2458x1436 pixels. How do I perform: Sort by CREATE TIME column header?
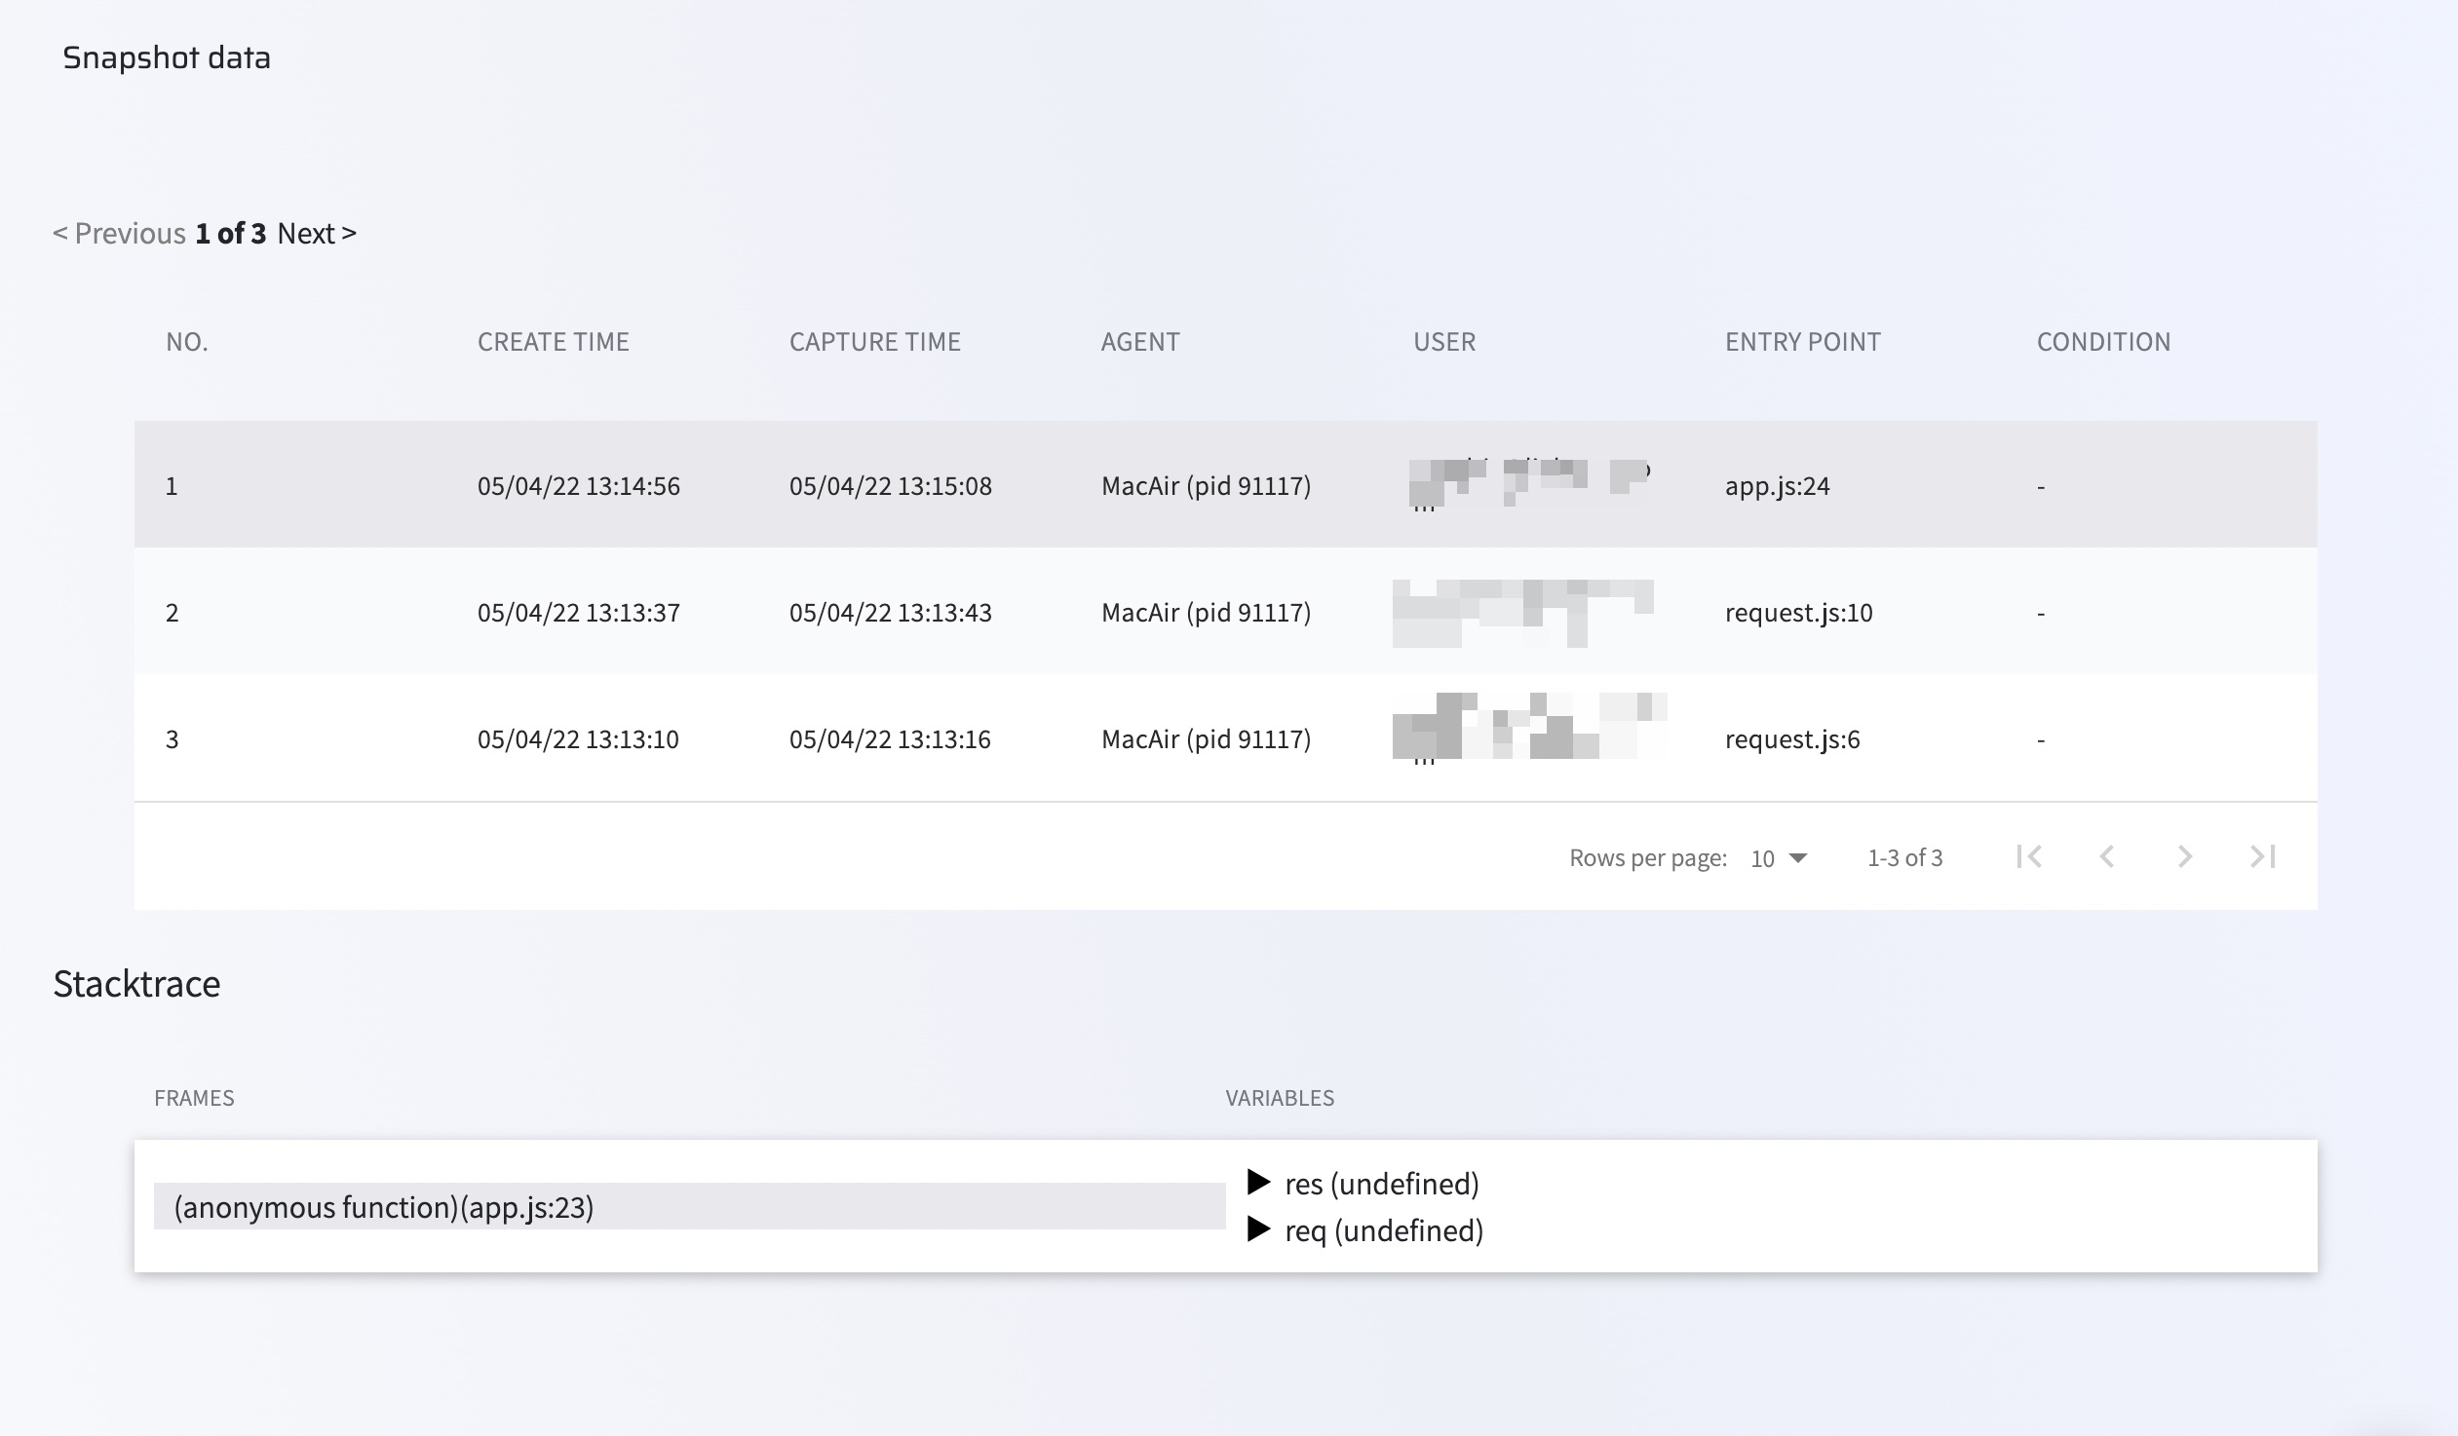coord(553,341)
